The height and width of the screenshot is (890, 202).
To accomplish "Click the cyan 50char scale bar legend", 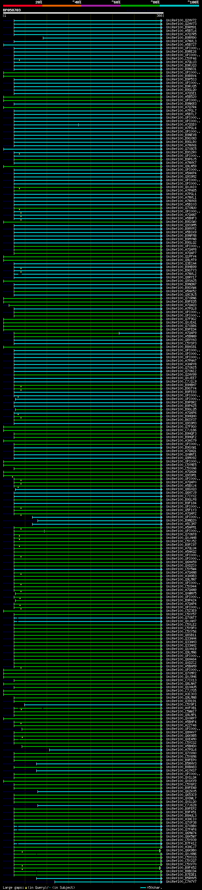I will tap(143, 887).
